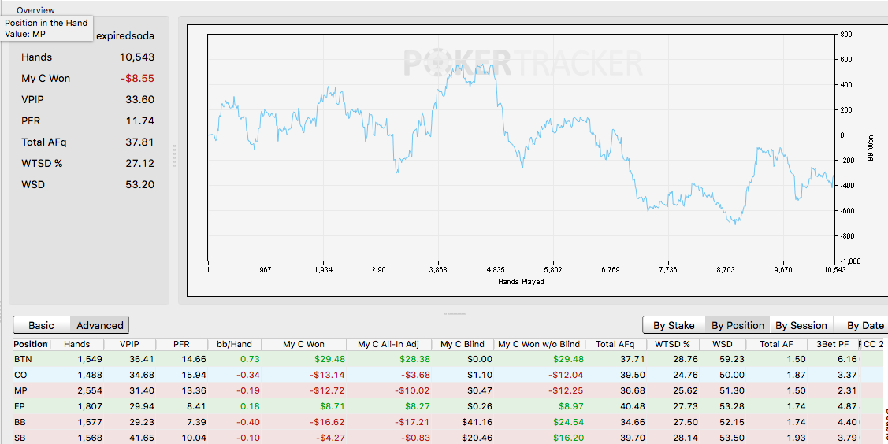The width and height of the screenshot is (888, 444).
Task: Click BB bb/Hand value -0.40
Action: (248, 422)
